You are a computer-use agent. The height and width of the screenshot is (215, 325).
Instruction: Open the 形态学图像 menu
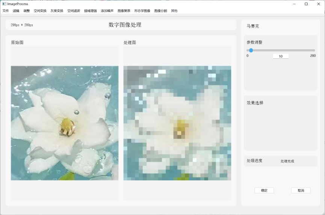[142, 11]
